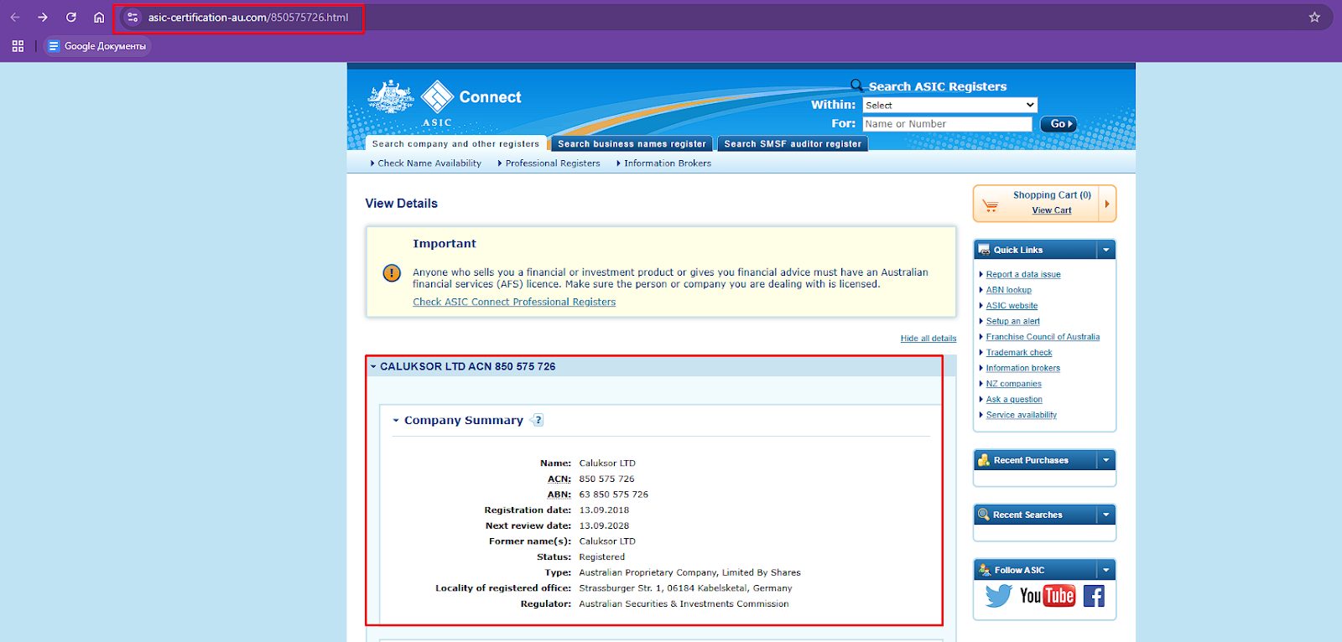Image resolution: width=1342 pixels, height=642 pixels.
Task: Open the Google Документы bookmark
Action: click(x=97, y=46)
